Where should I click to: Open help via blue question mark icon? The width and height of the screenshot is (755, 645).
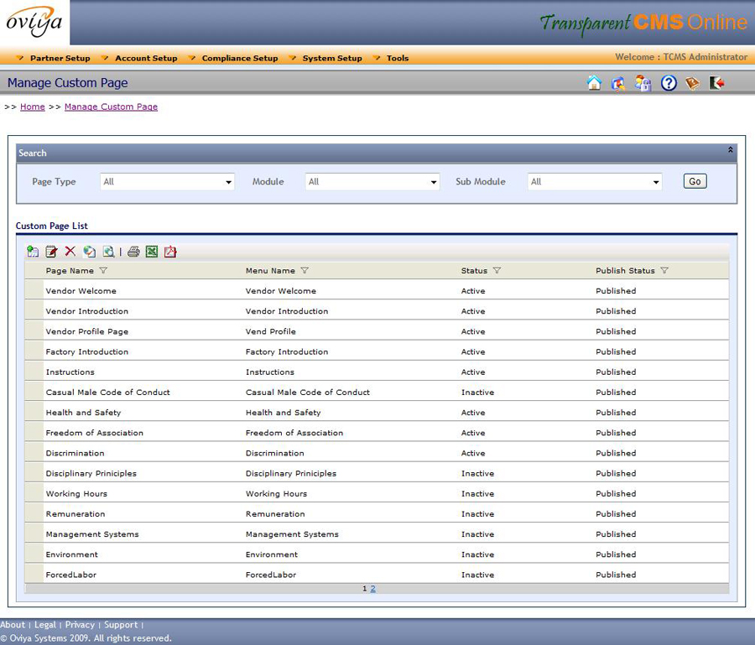[669, 83]
